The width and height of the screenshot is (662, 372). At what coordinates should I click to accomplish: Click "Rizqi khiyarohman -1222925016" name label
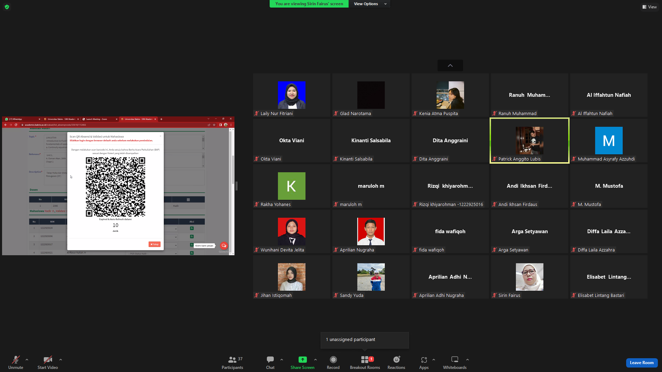click(451, 205)
